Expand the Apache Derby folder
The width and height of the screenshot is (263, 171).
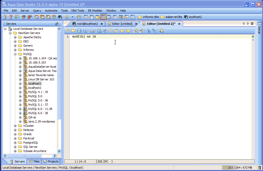pos(15,37)
